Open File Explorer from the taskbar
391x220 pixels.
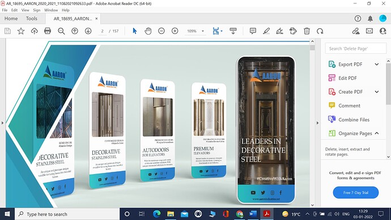tap(171, 214)
